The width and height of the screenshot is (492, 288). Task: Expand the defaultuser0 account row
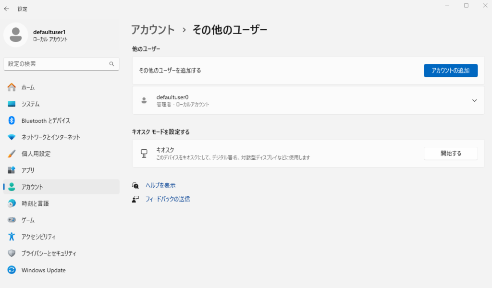(x=474, y=101)
